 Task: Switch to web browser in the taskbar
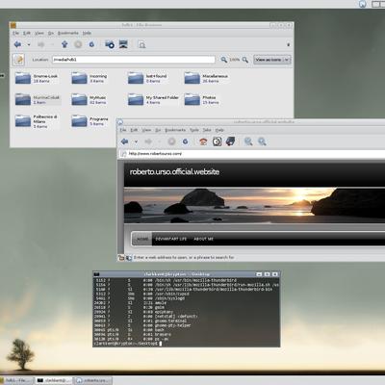click(x=93, y=380)
